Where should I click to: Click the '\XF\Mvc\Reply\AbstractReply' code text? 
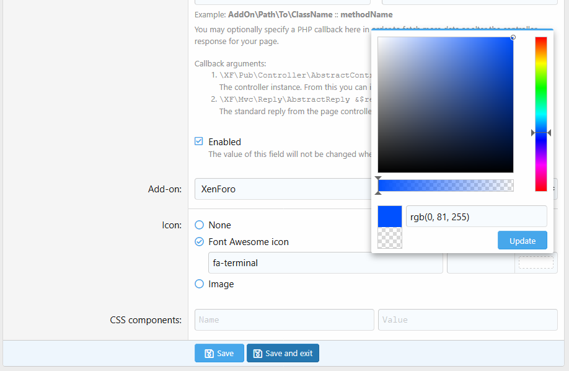pyautogui.click(x=284, y=99)
